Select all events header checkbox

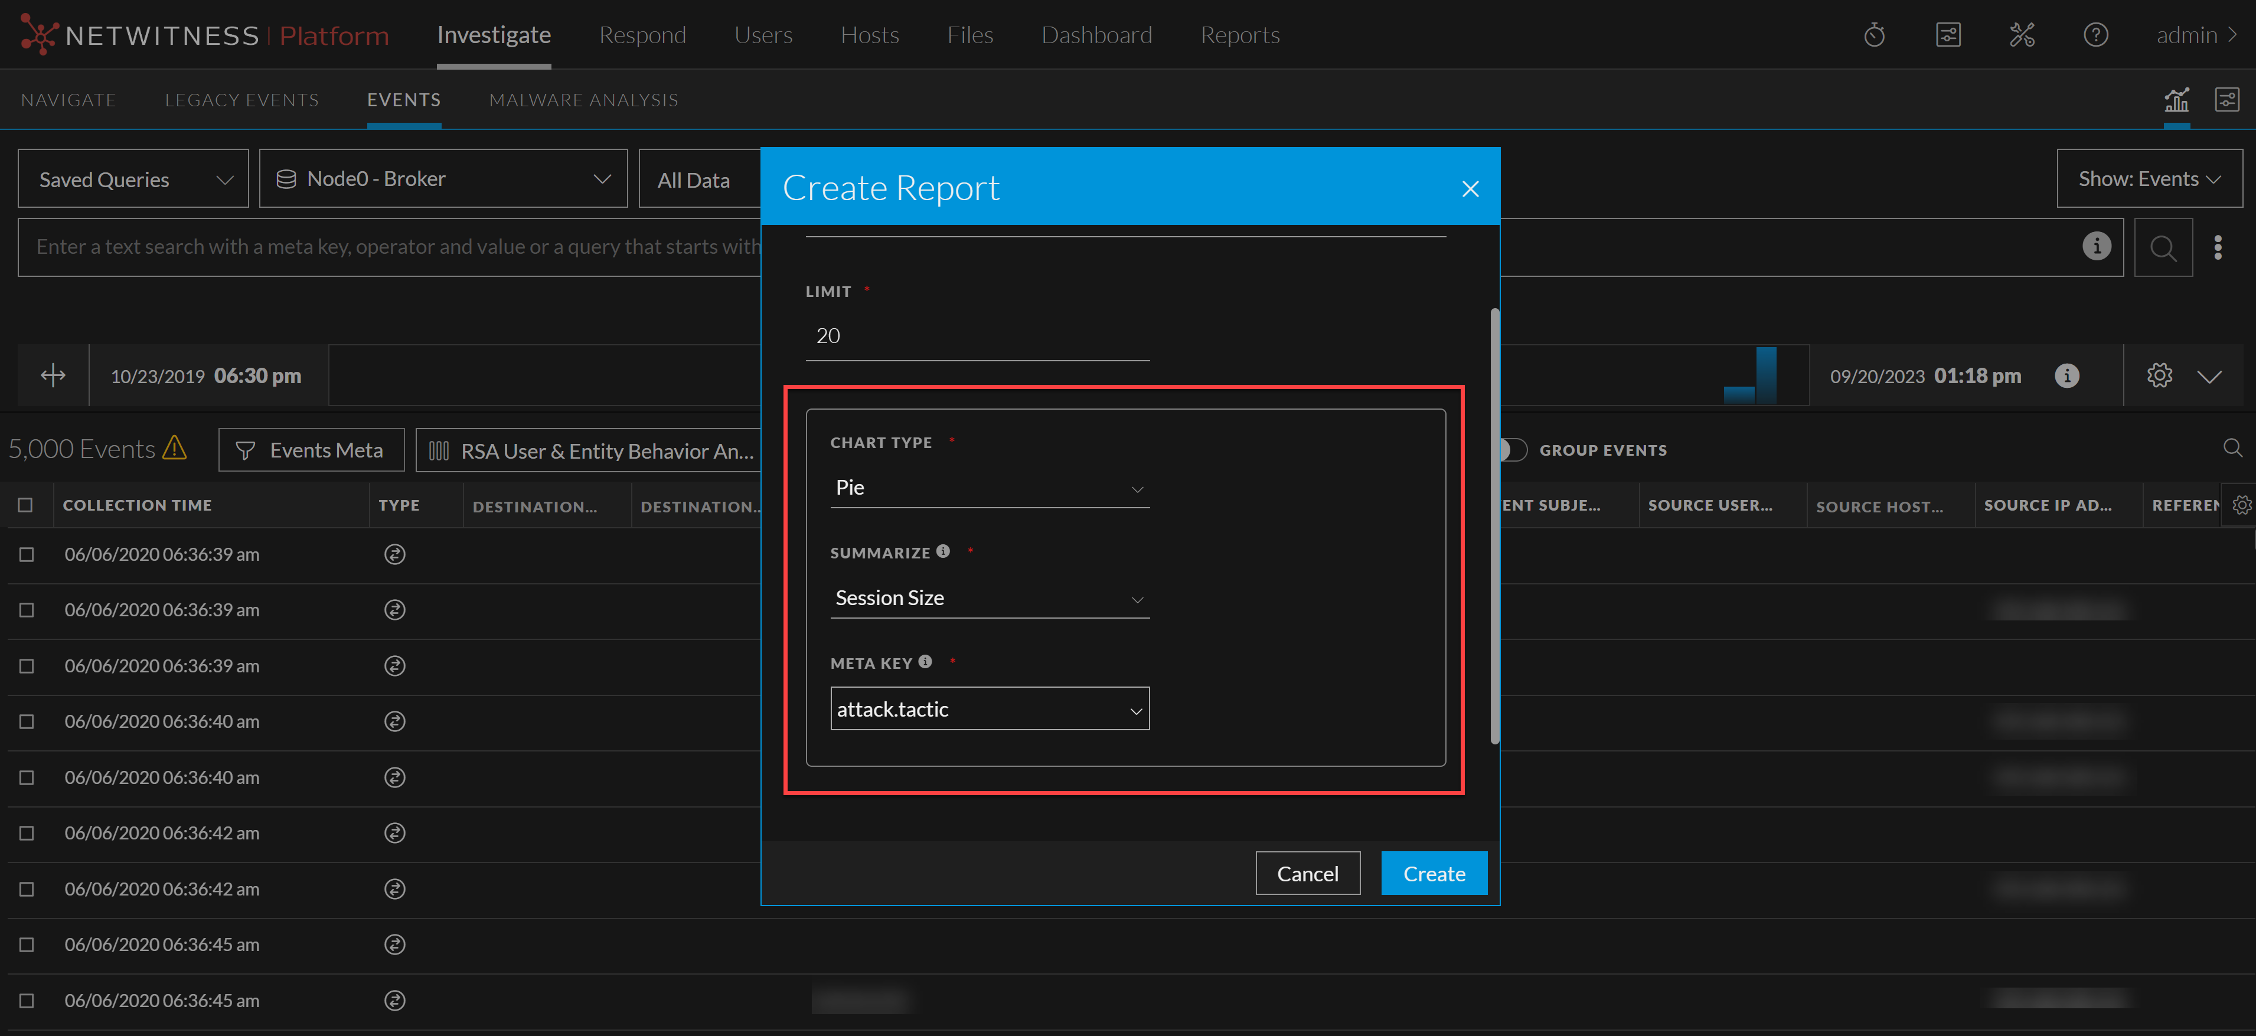tap(25, 505)
